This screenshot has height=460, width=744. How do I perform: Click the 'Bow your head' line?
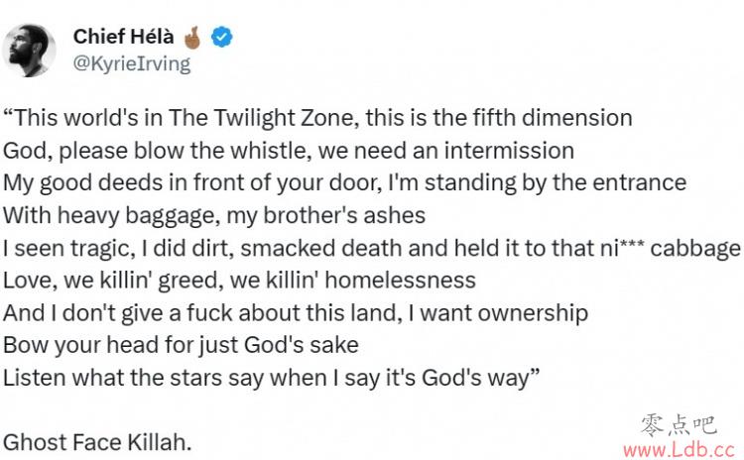[181, 345]
